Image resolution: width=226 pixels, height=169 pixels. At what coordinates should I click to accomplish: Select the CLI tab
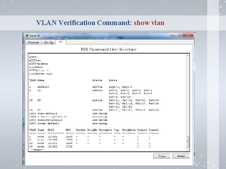pos(61,42)
